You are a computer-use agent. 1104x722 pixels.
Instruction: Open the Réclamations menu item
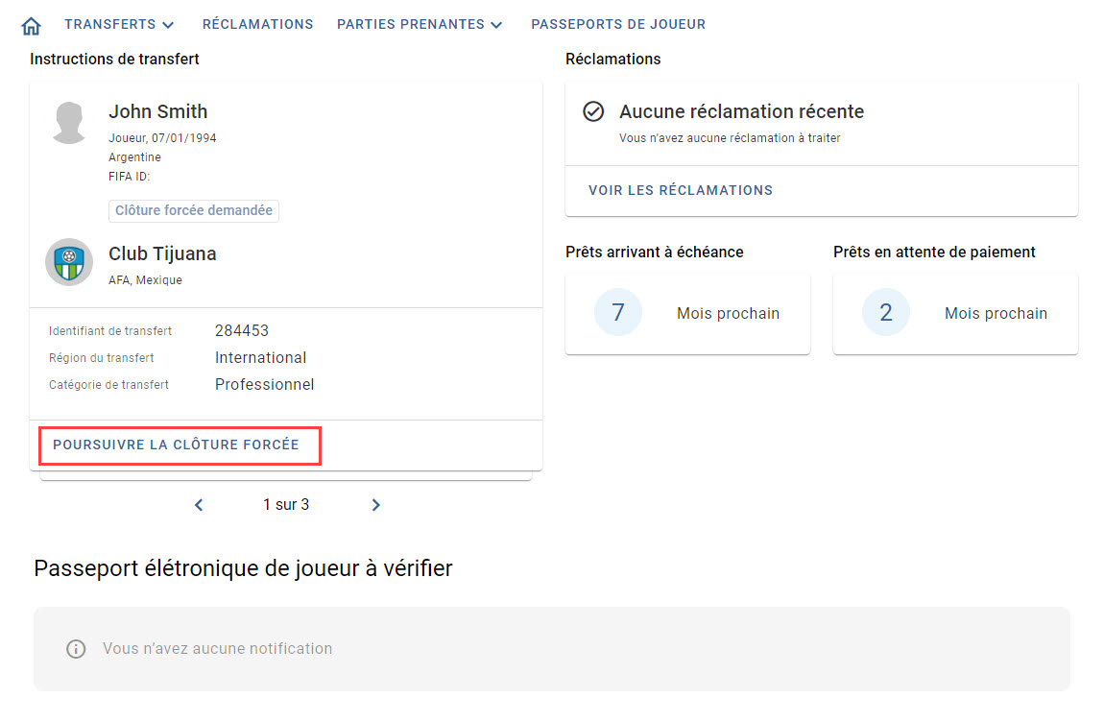click(x=257, y=25)
